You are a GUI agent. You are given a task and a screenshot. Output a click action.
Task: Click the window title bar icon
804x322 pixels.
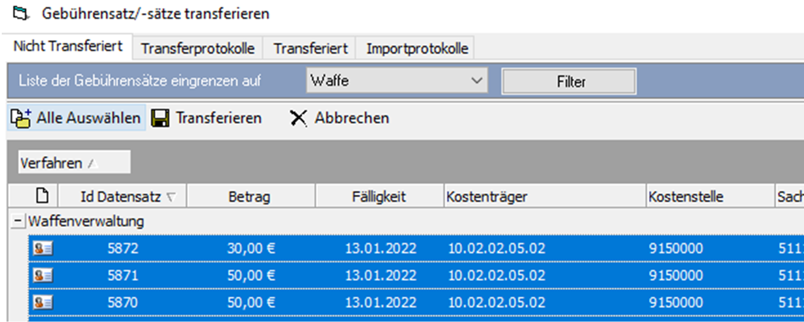pos(20,14)
